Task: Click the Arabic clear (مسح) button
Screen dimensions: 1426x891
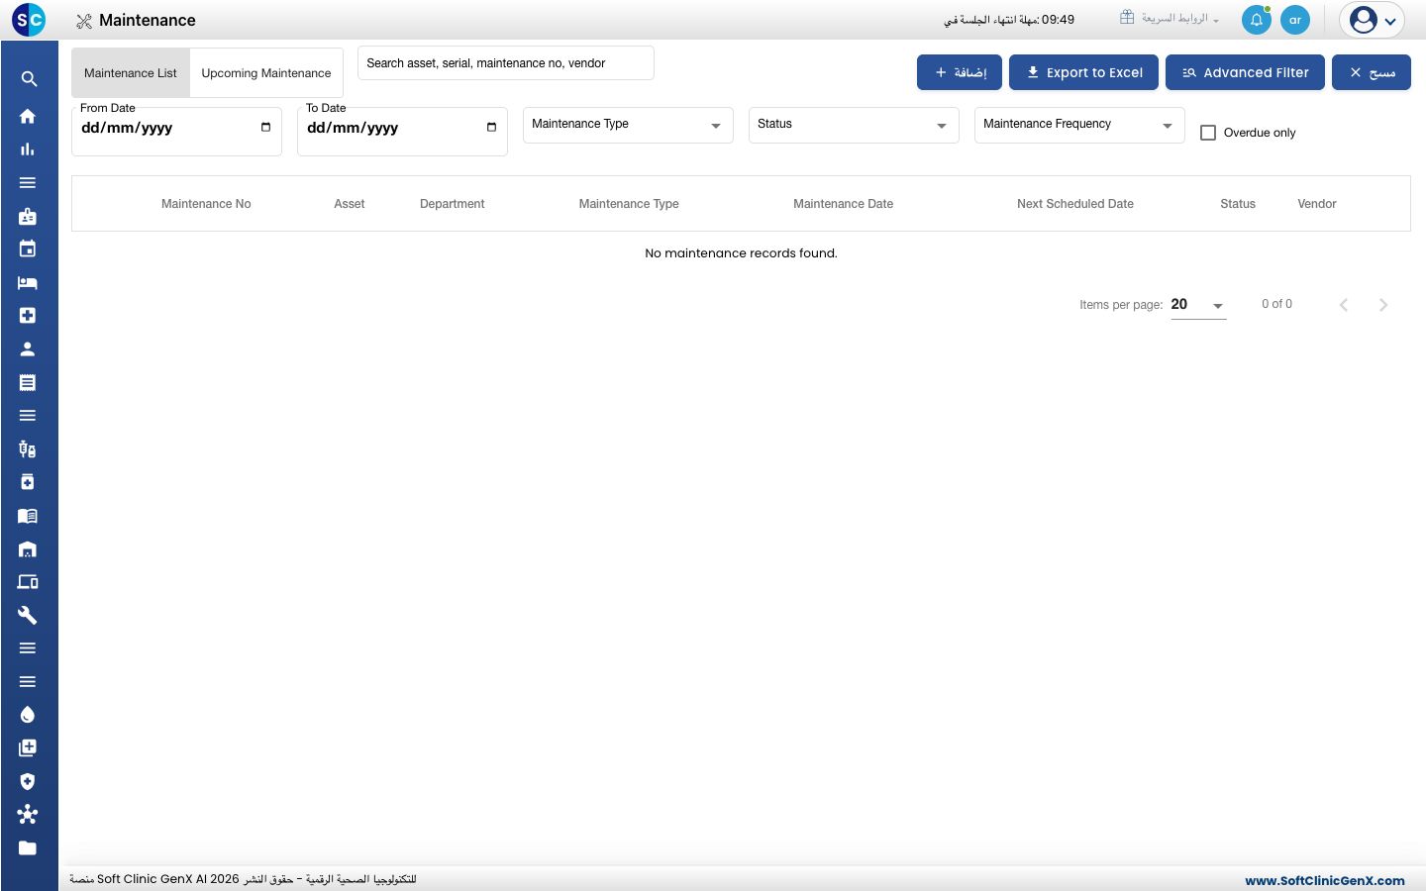Action: [x=1372, y=72]
